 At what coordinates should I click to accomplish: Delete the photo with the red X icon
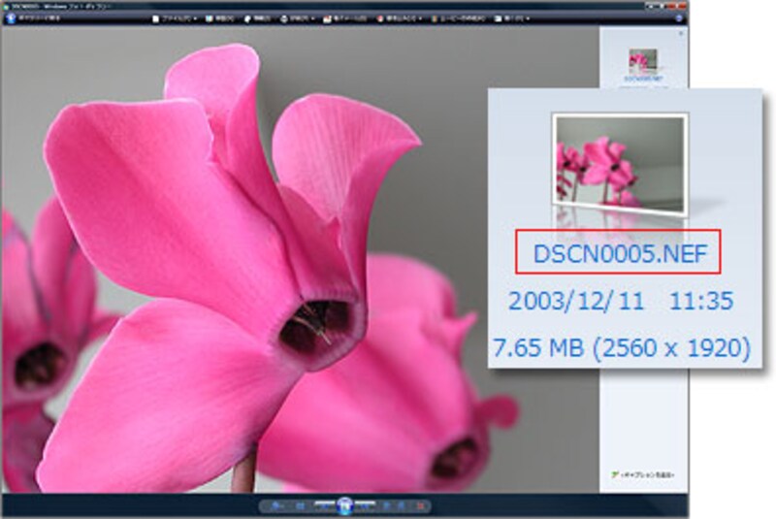point(421,505)
